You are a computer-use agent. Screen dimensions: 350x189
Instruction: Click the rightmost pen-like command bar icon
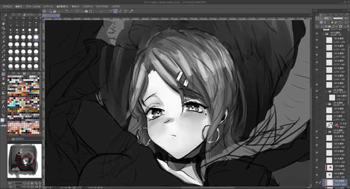click(x=131, y=11)
